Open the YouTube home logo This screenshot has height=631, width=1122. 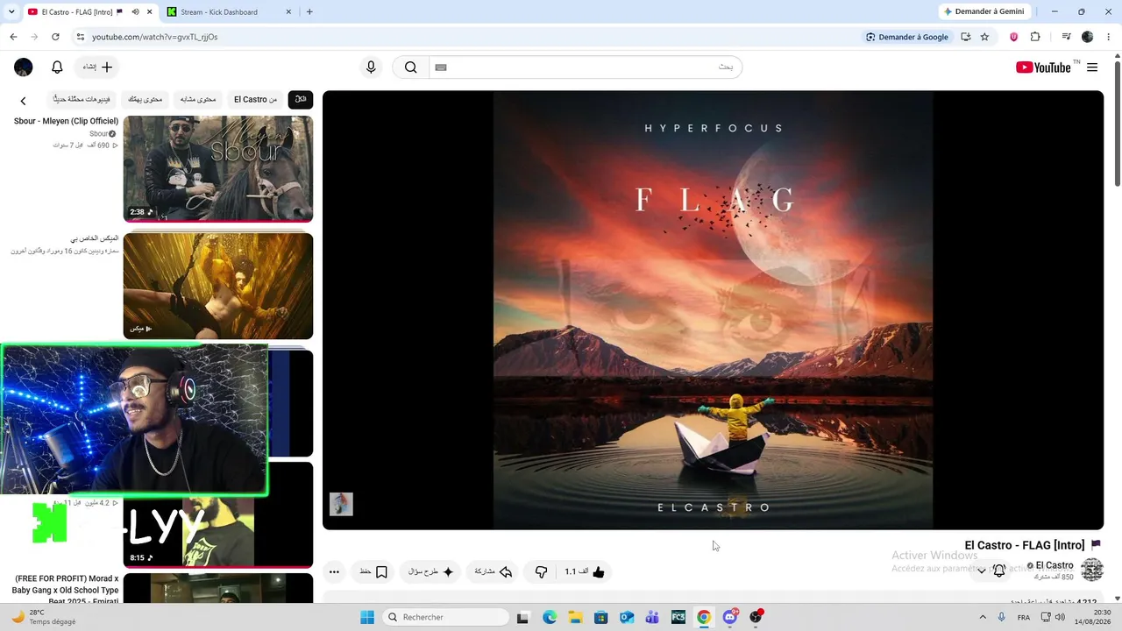point(1043,67)
